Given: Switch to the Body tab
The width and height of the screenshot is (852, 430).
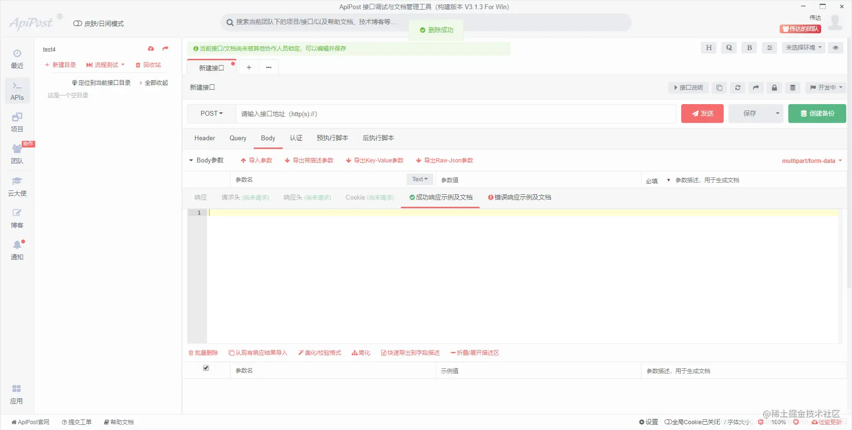Looking at the screenshot, I should point(268,138).
